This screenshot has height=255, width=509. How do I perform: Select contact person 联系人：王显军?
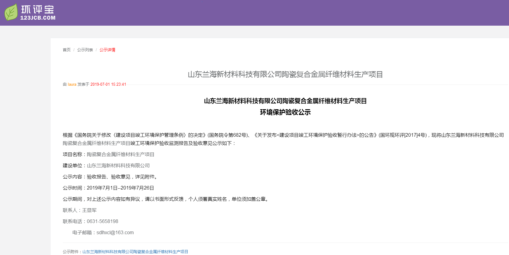[80, 210]
